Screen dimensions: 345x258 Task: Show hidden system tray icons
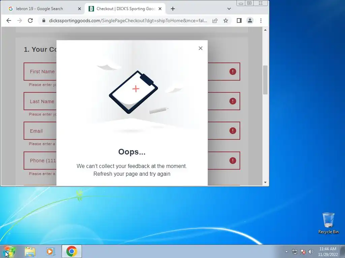286,252
